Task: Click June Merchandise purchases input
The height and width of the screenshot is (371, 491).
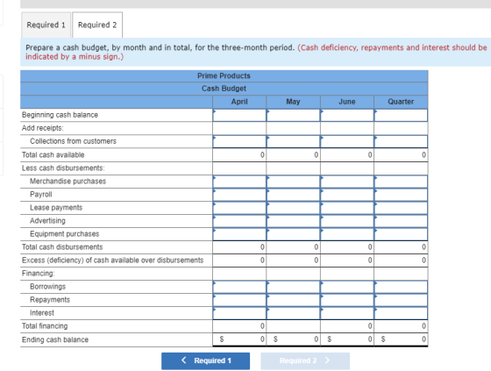Action: click(347, 182)
